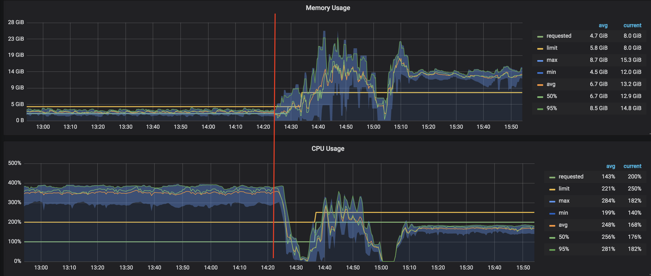Screen dimensions: 651x276
Task: Open the CPU Usage panel menu
Action: pyautogui.click(x=328, y=149)
